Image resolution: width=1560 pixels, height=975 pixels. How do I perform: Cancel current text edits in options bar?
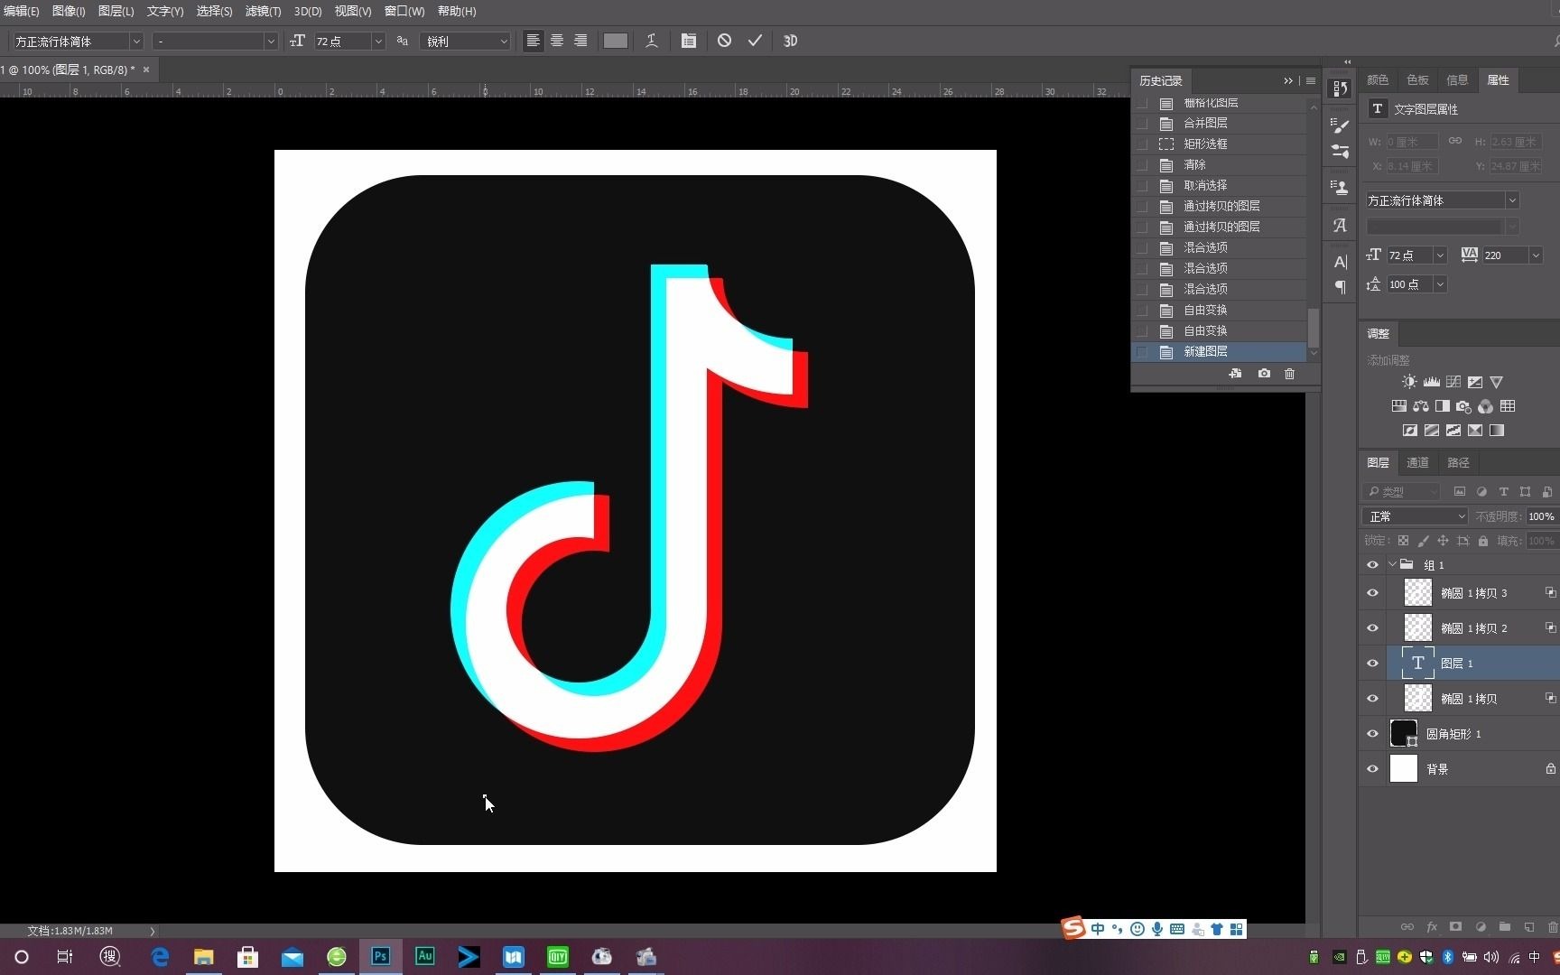(x=724, y=41)
